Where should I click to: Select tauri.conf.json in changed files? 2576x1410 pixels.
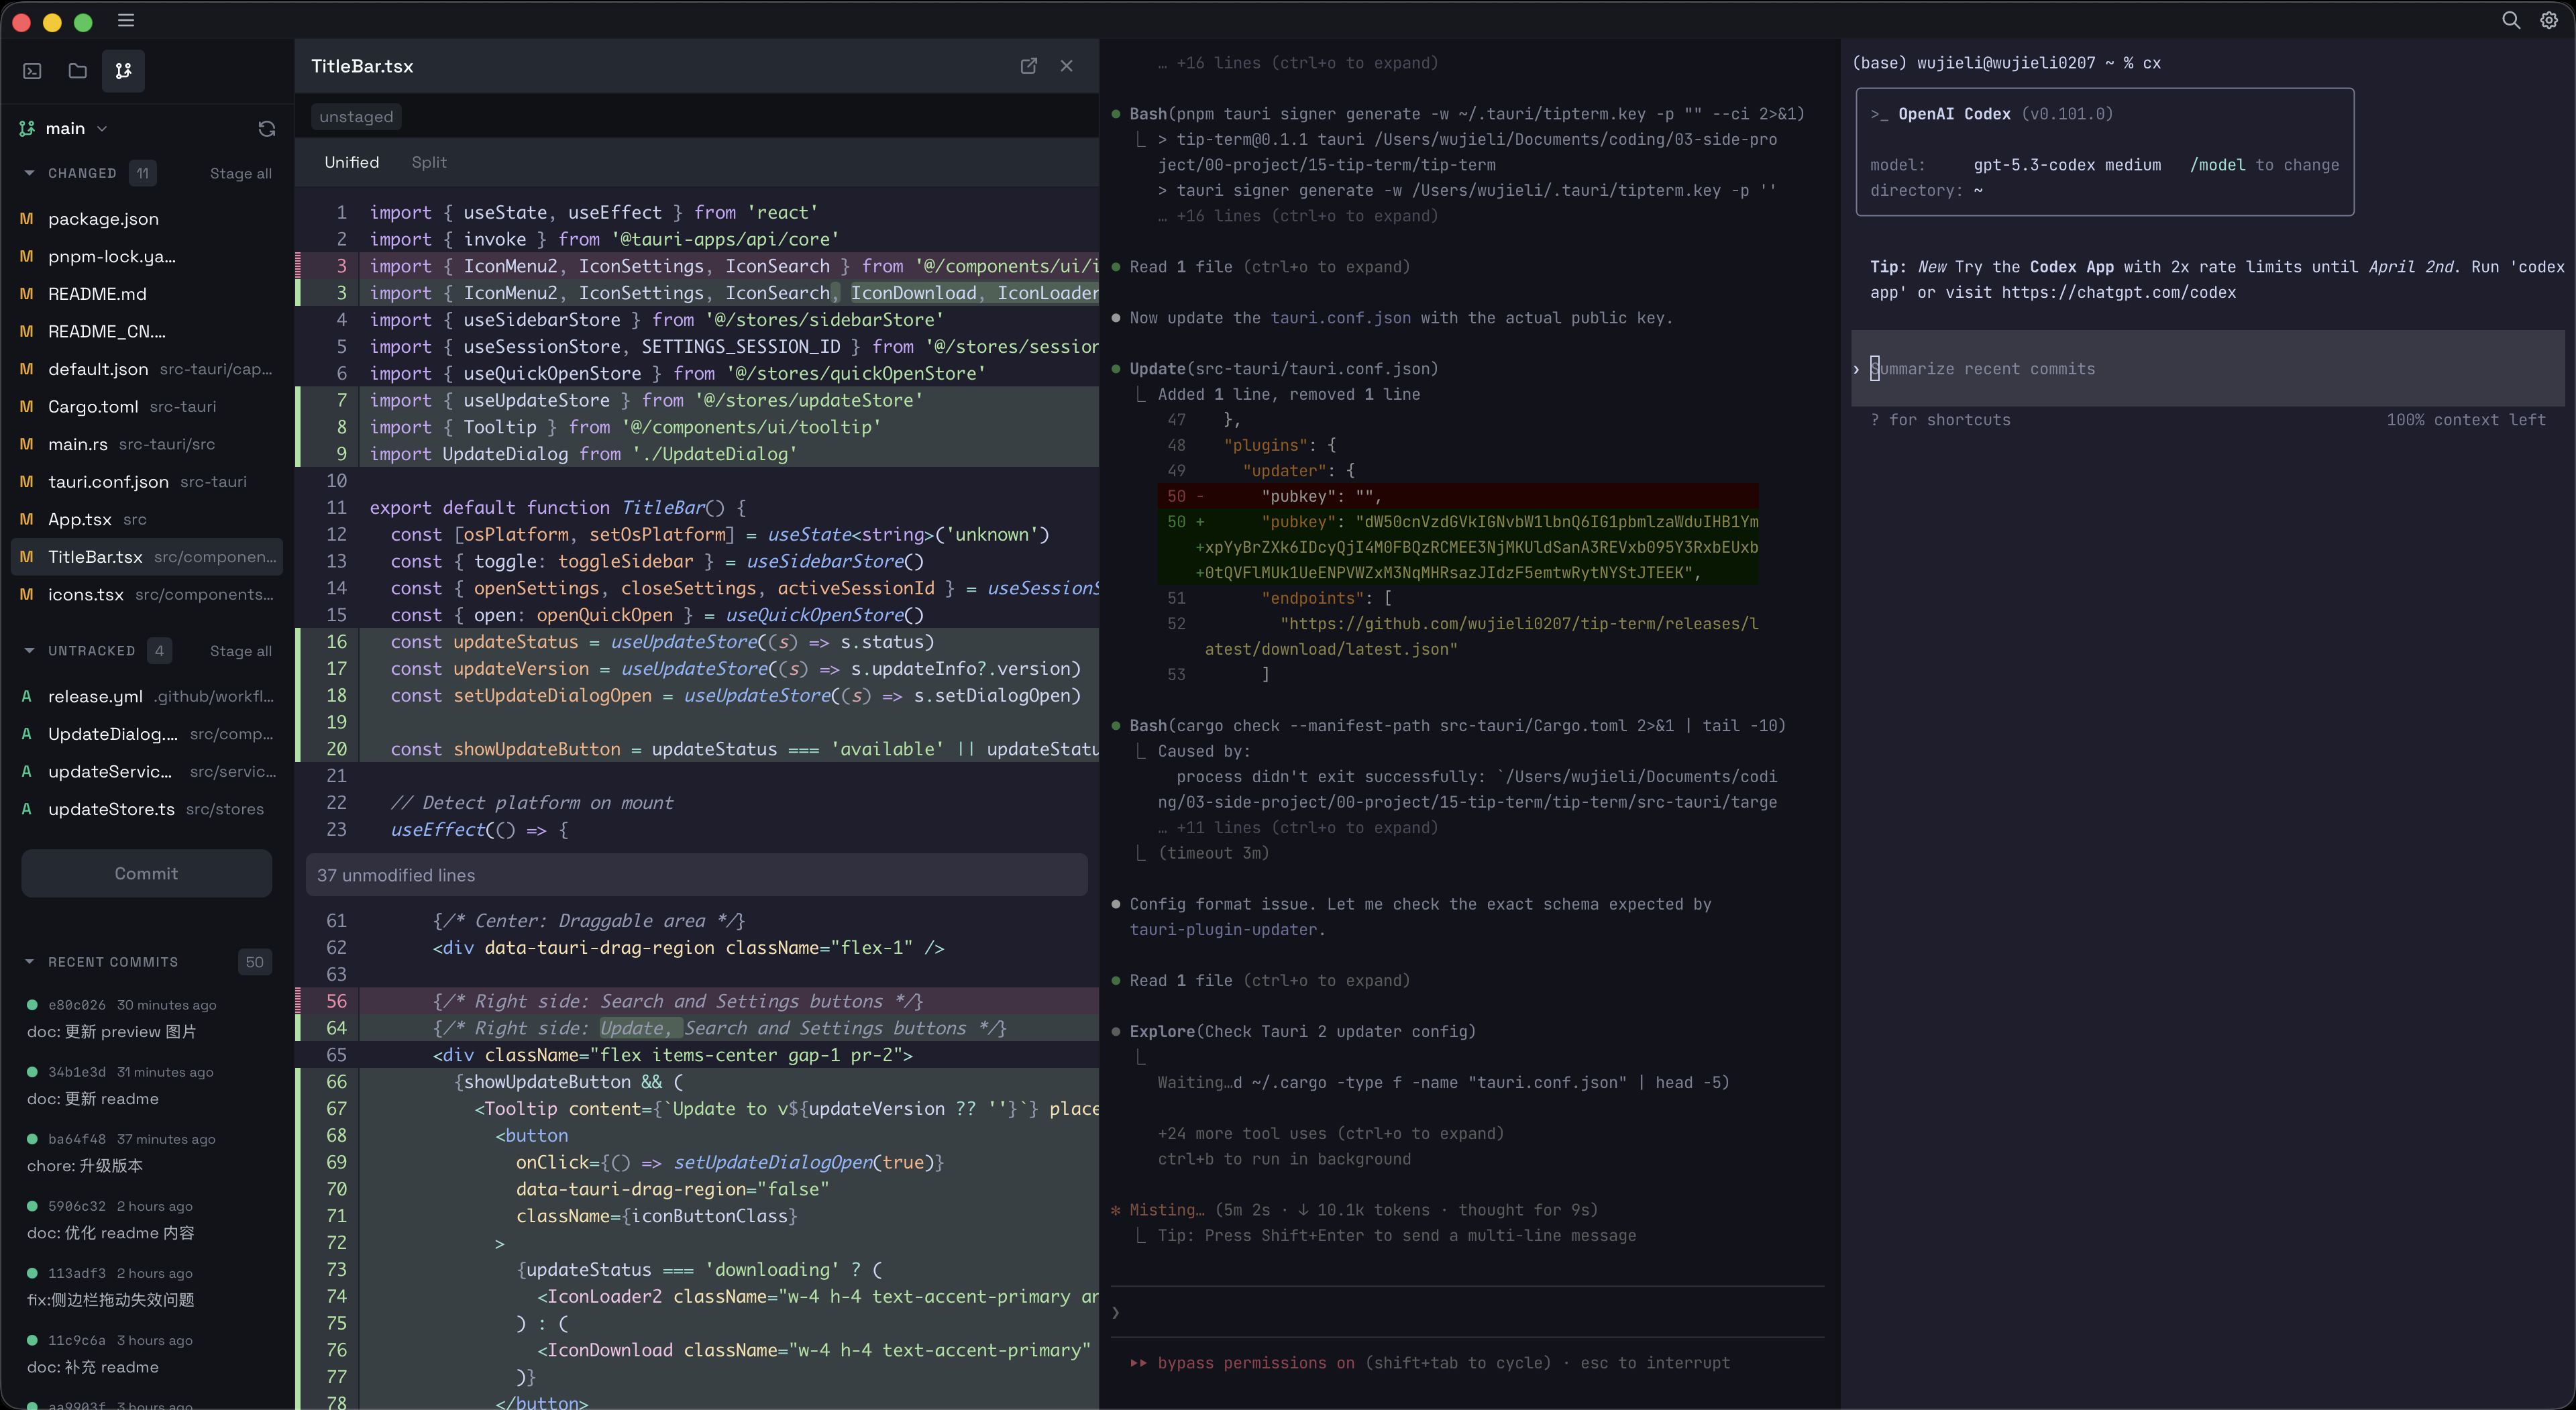click(x=108, y=482)
